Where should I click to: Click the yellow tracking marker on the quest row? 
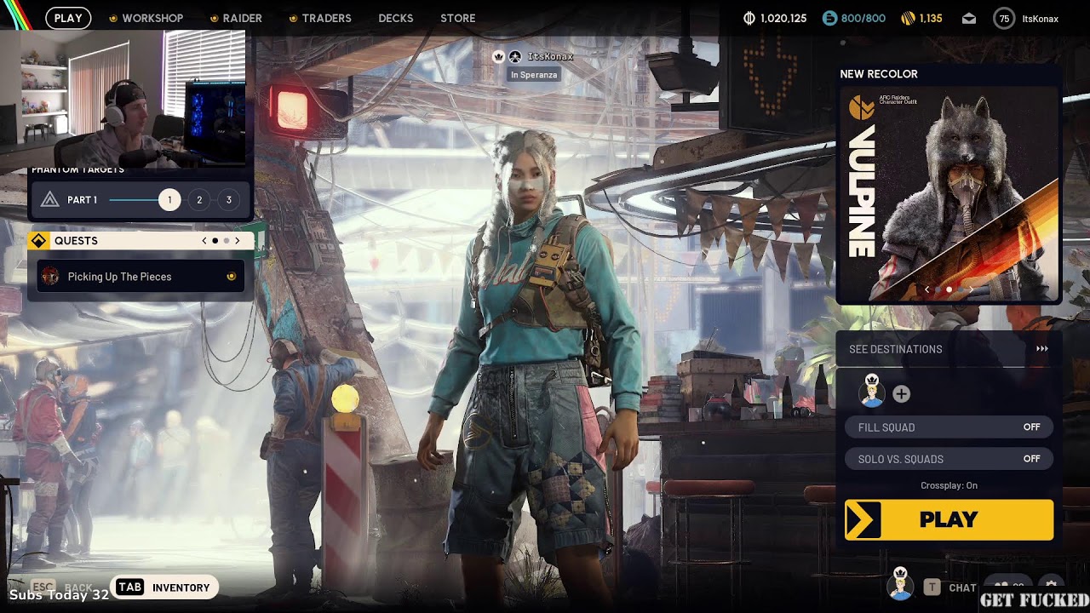click(231, 276)
